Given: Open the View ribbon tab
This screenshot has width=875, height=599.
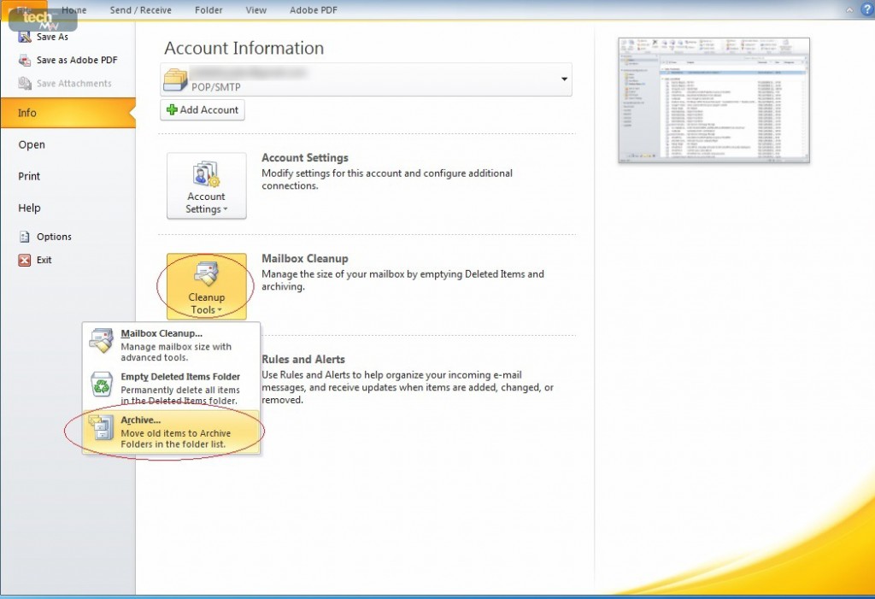Looking at the screenshot, I should 256,10.
